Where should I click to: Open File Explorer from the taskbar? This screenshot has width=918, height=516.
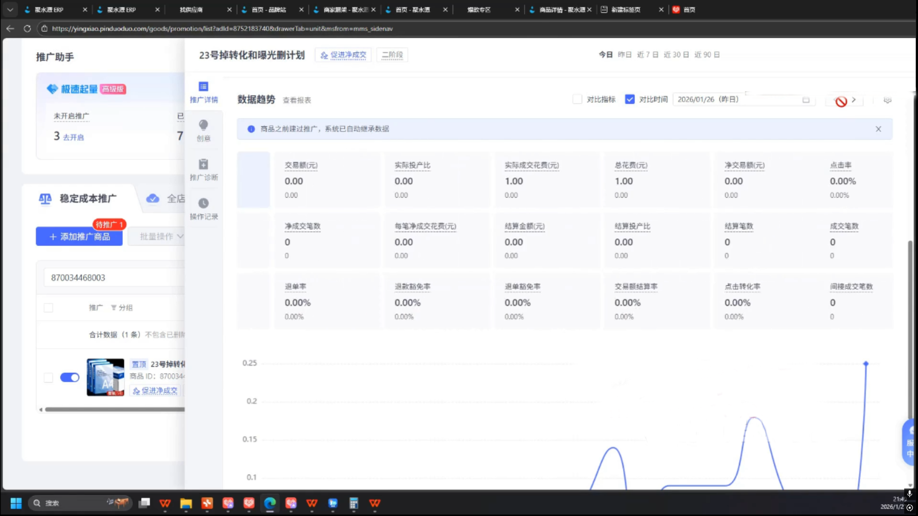pyautogui.click(x=186, y=503)
